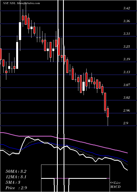Click the 50MA : 3.2 legend entry
This screenshot has width=137, height=192.
tap(16, 171)
